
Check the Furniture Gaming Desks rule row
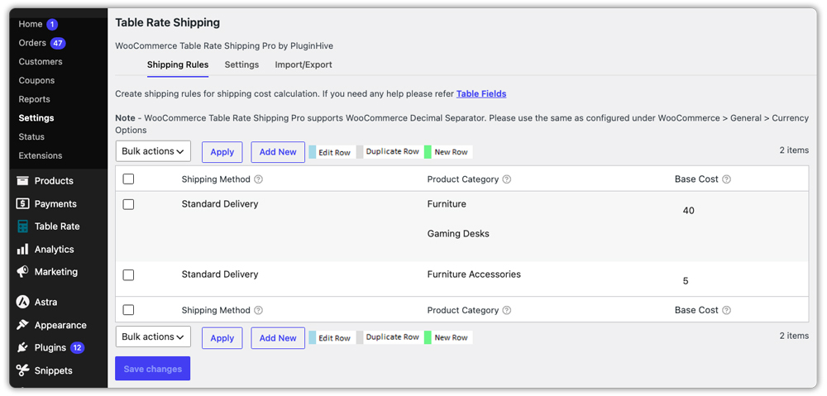click(x=128, y=204)
